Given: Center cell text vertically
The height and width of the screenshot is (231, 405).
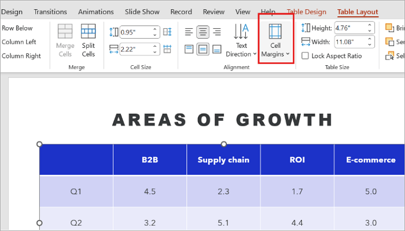Looking at the screenshot, I should pyautogui.click(x=203, y=49).
